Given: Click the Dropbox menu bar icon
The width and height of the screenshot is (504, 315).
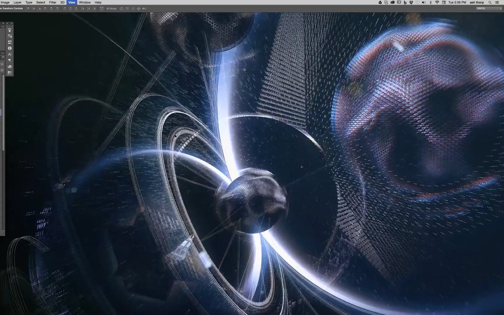Looking at the screenshot, I should point(411,2).
